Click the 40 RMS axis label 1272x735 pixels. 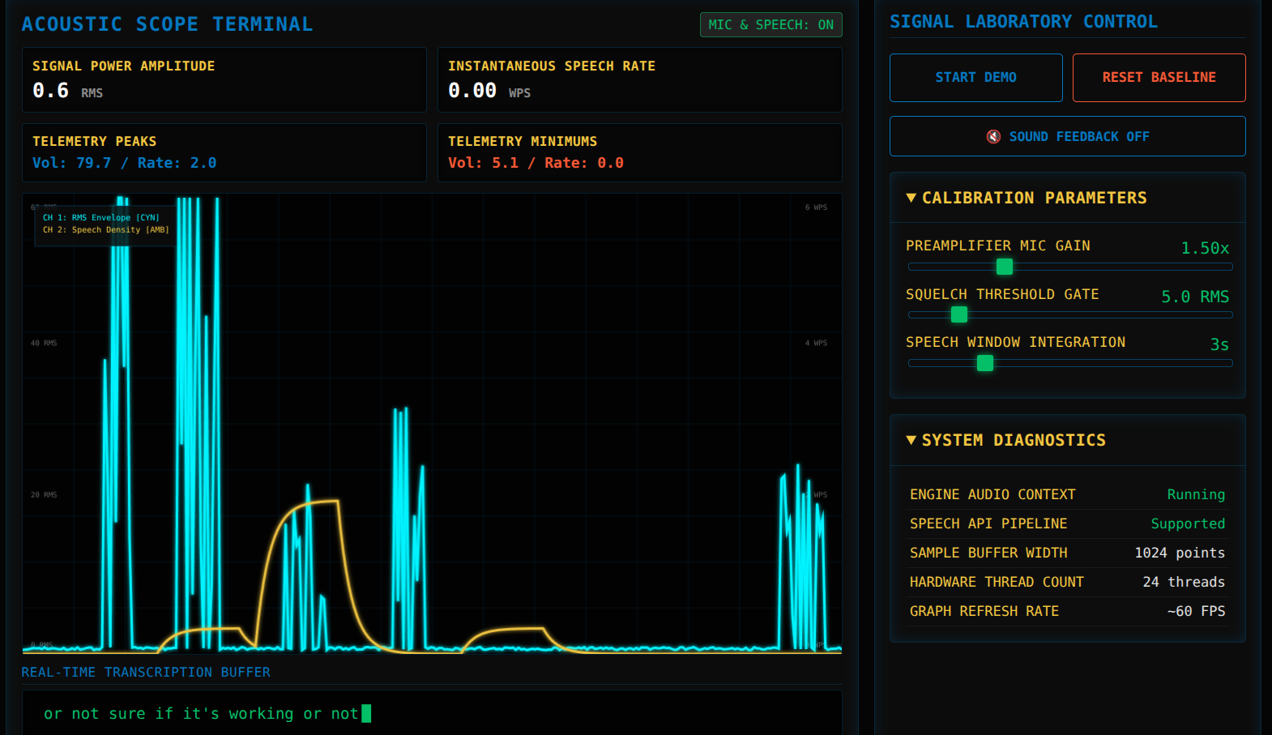coord(44,343)
